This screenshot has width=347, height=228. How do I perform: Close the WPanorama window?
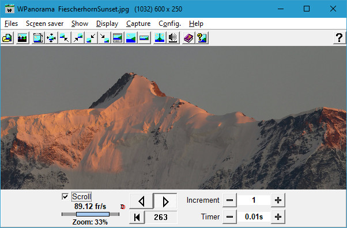(333, 9)
